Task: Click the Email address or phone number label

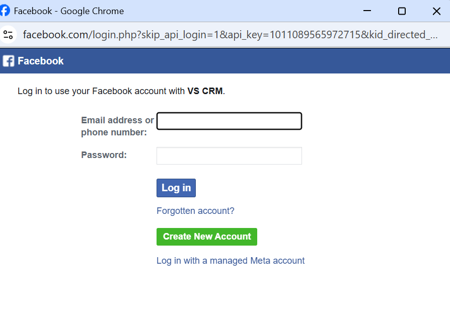Action: click(117, 126)
